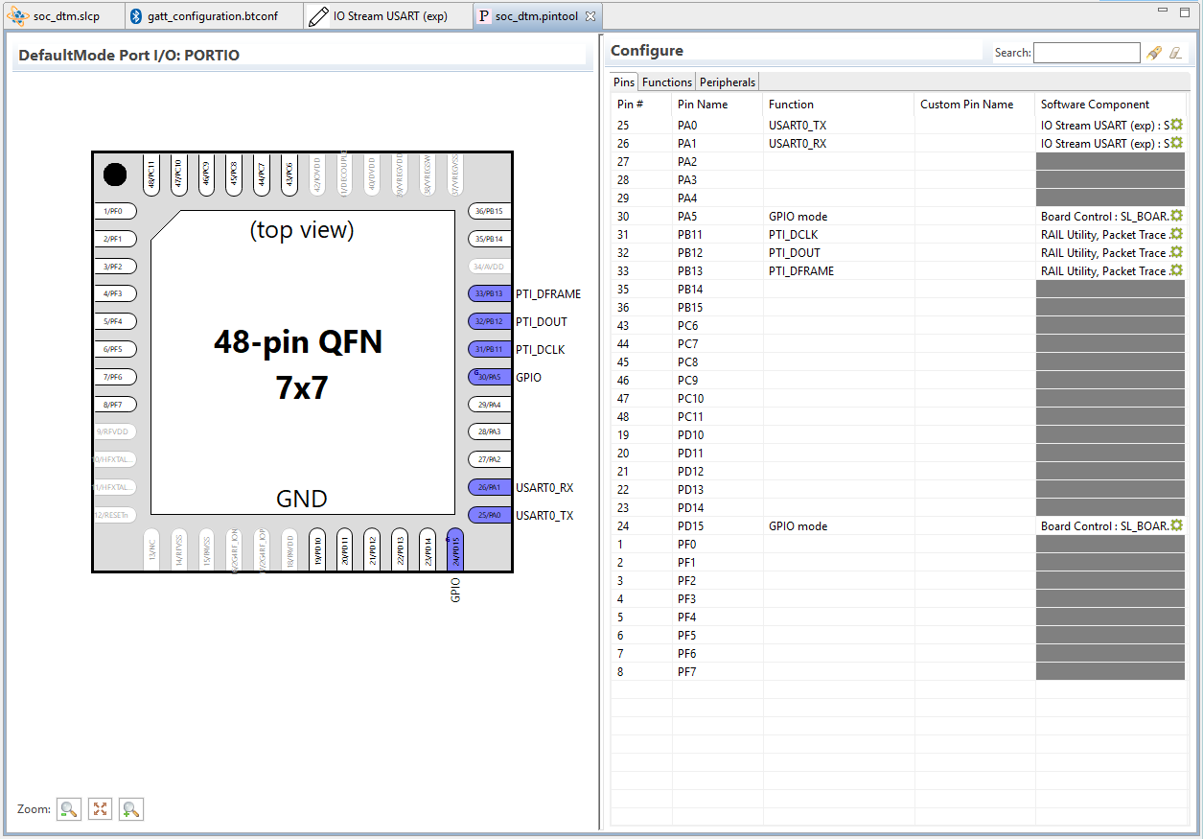Click the highlight search results icon
Screen dimensions: 1203x839
click(1154, 54)
